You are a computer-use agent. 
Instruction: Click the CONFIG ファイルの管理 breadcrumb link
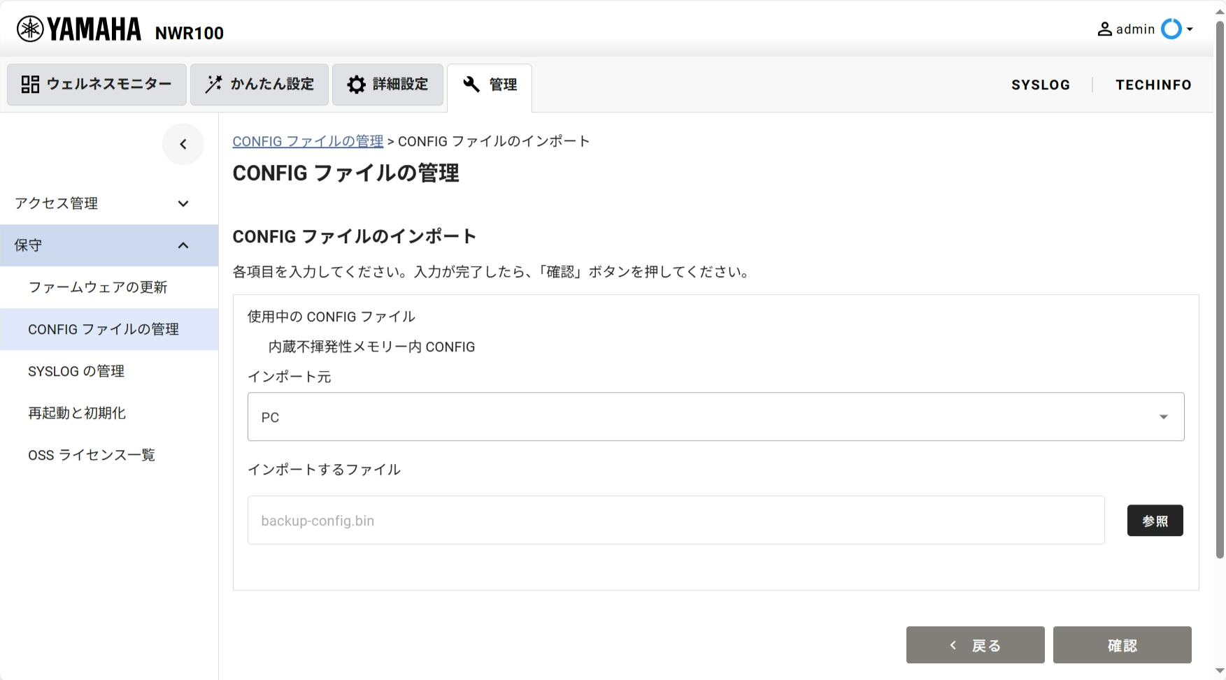[308, 141]
